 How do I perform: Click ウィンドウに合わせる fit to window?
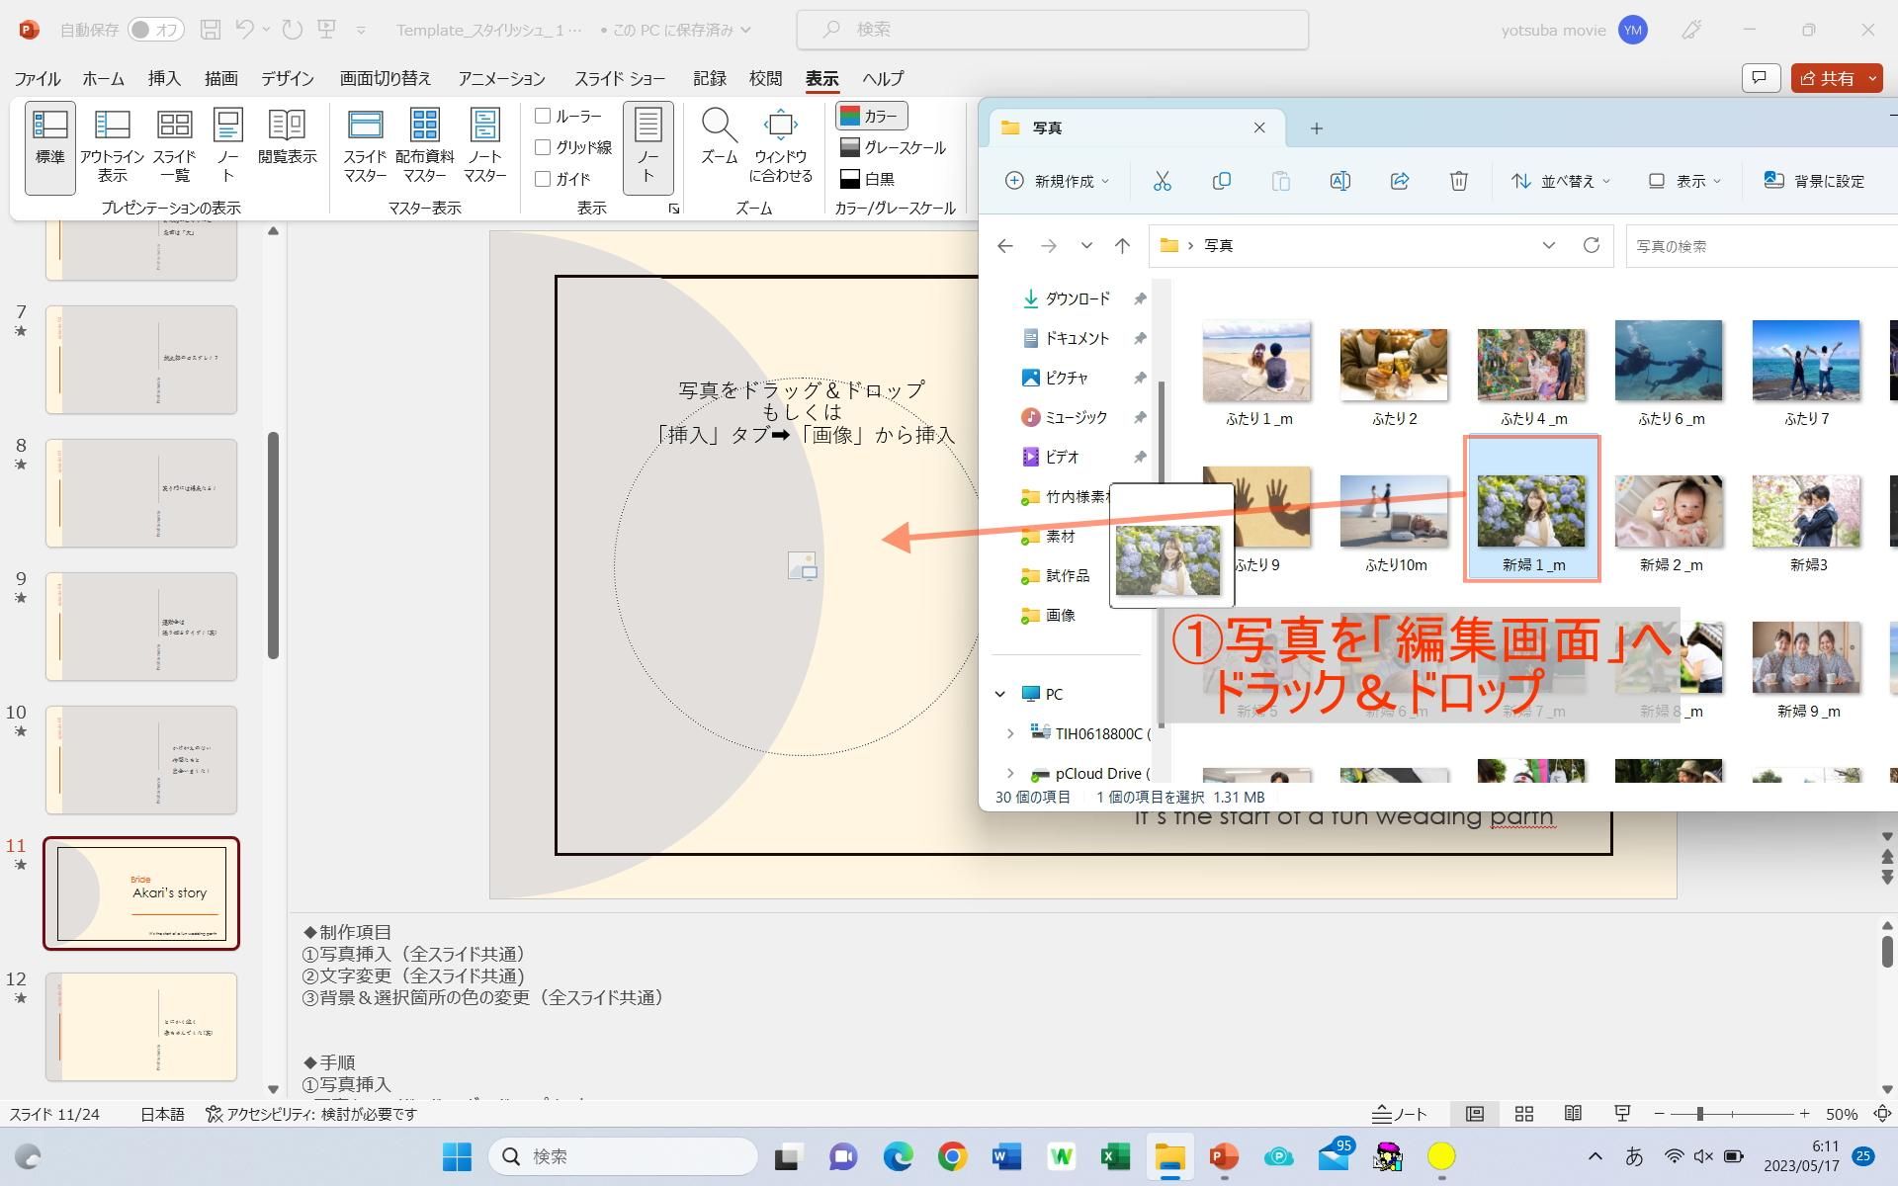tap(781, 147)
